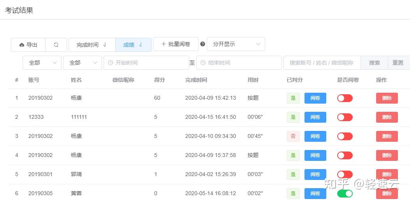The height and width of the screenshot is (201, 410).
Task: Click the clock icon in start time field
Action: [x=110, y=63]
